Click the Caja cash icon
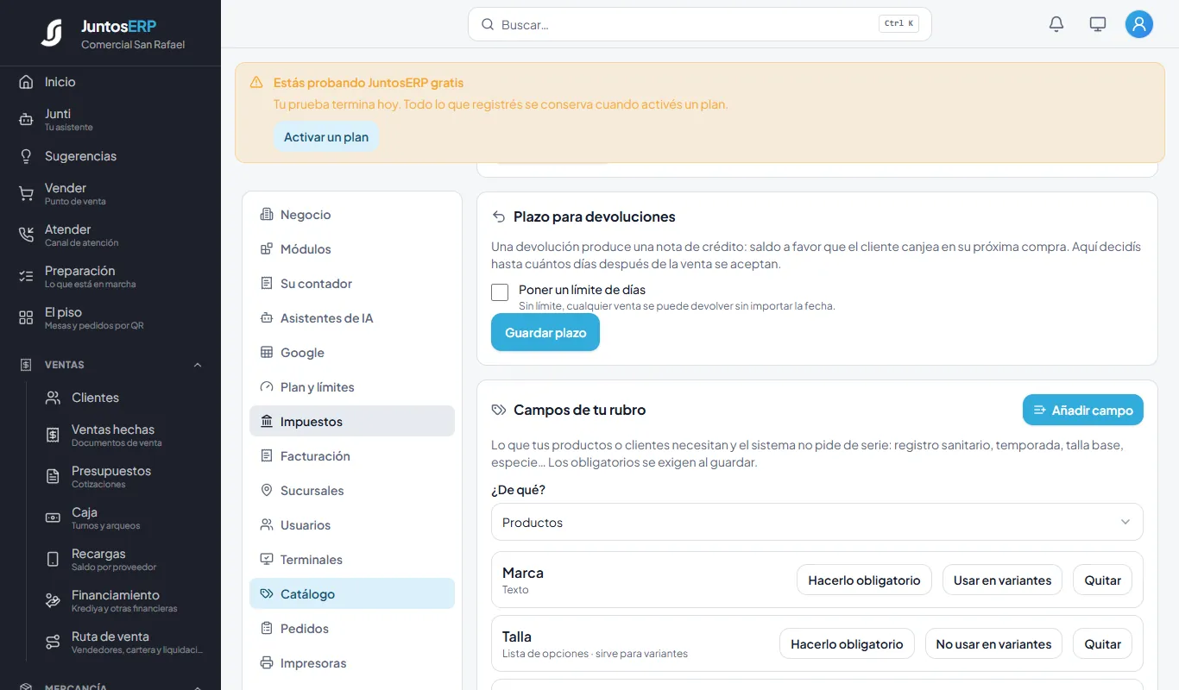This screenshot has height=690, width=1179. [53, 517]
